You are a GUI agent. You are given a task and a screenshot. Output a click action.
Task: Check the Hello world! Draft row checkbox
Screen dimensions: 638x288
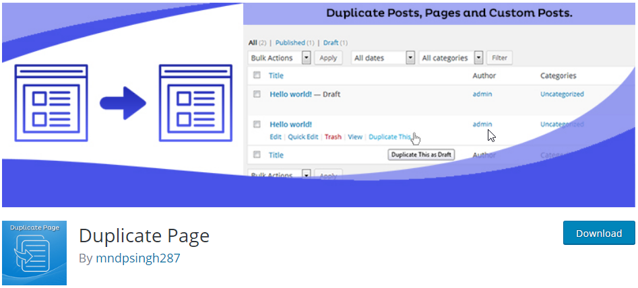tap(257, 94)
